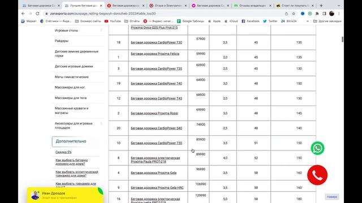Image resolution: width=362 pixels, height=203 pixels.
Task: Switch to the tab with the pink icon
Action: pyautogui.click(x=210, y=6)
